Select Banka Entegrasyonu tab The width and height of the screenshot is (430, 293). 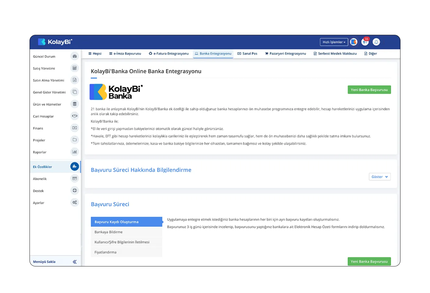(213, 54)
